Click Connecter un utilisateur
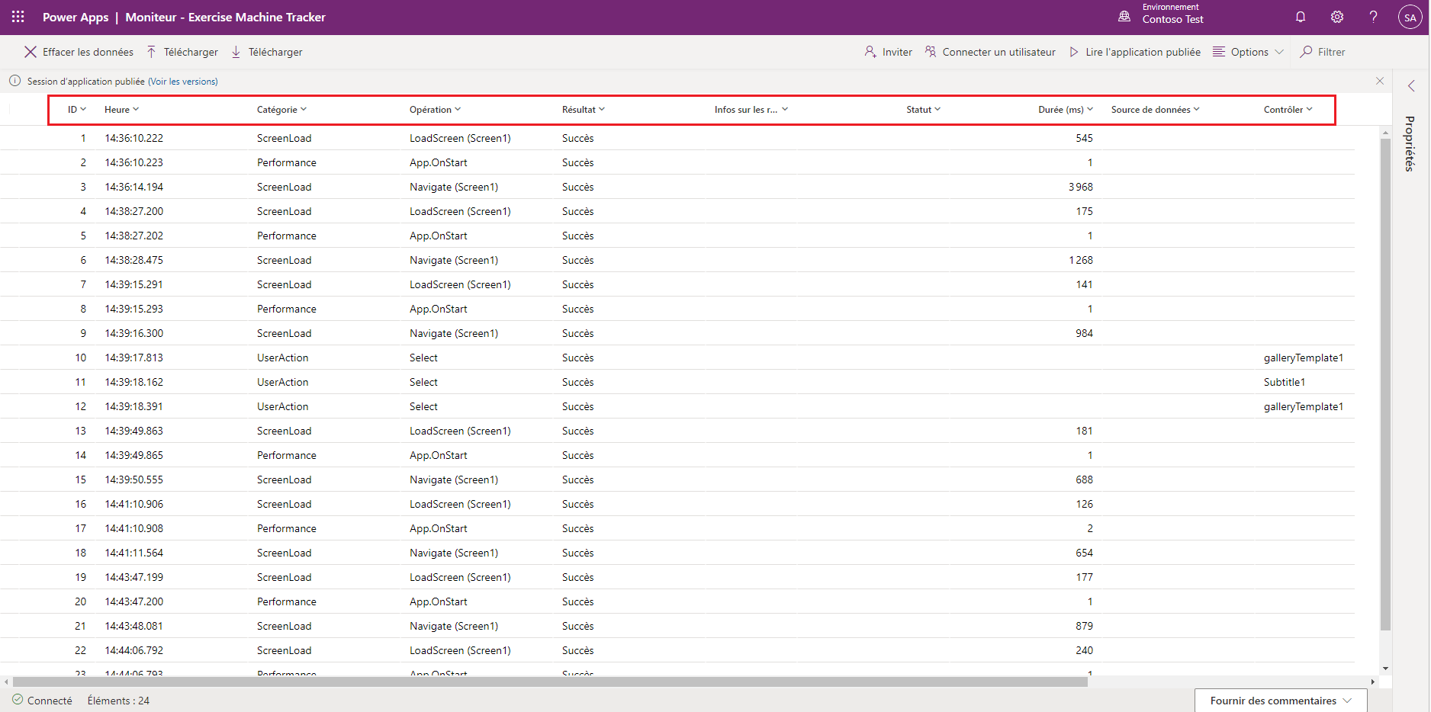1431x712 pixels. pos(990,52)
